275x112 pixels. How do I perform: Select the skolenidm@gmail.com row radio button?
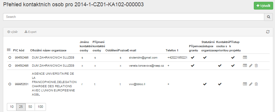tap(10, 57)
